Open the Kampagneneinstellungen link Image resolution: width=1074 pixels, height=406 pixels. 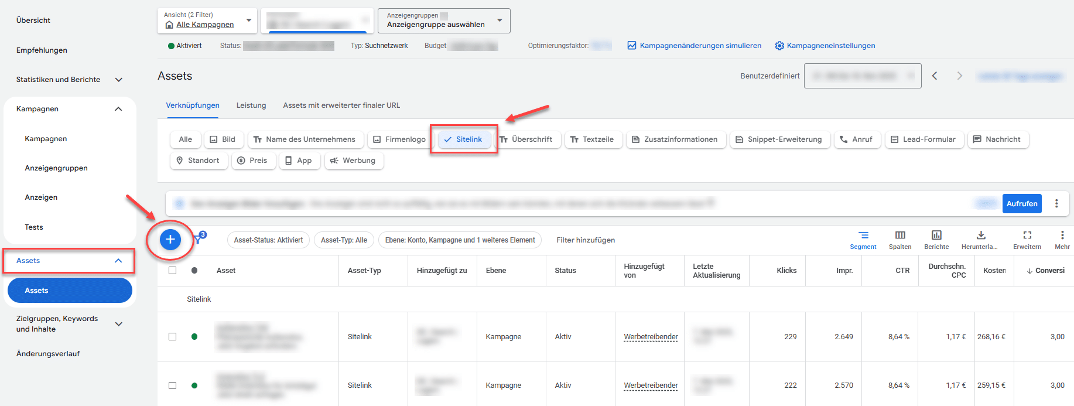click(831, 46)
